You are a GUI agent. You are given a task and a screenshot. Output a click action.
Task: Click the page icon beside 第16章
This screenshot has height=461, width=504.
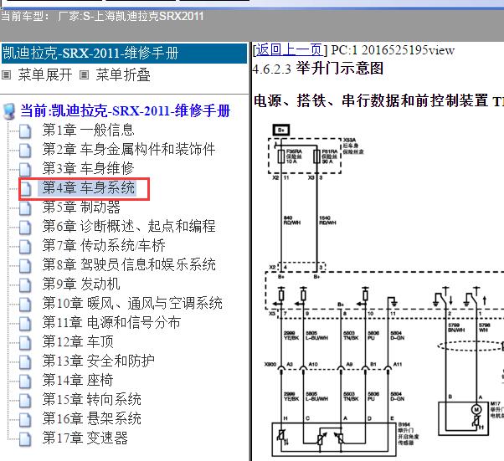(x=25, y=420)
